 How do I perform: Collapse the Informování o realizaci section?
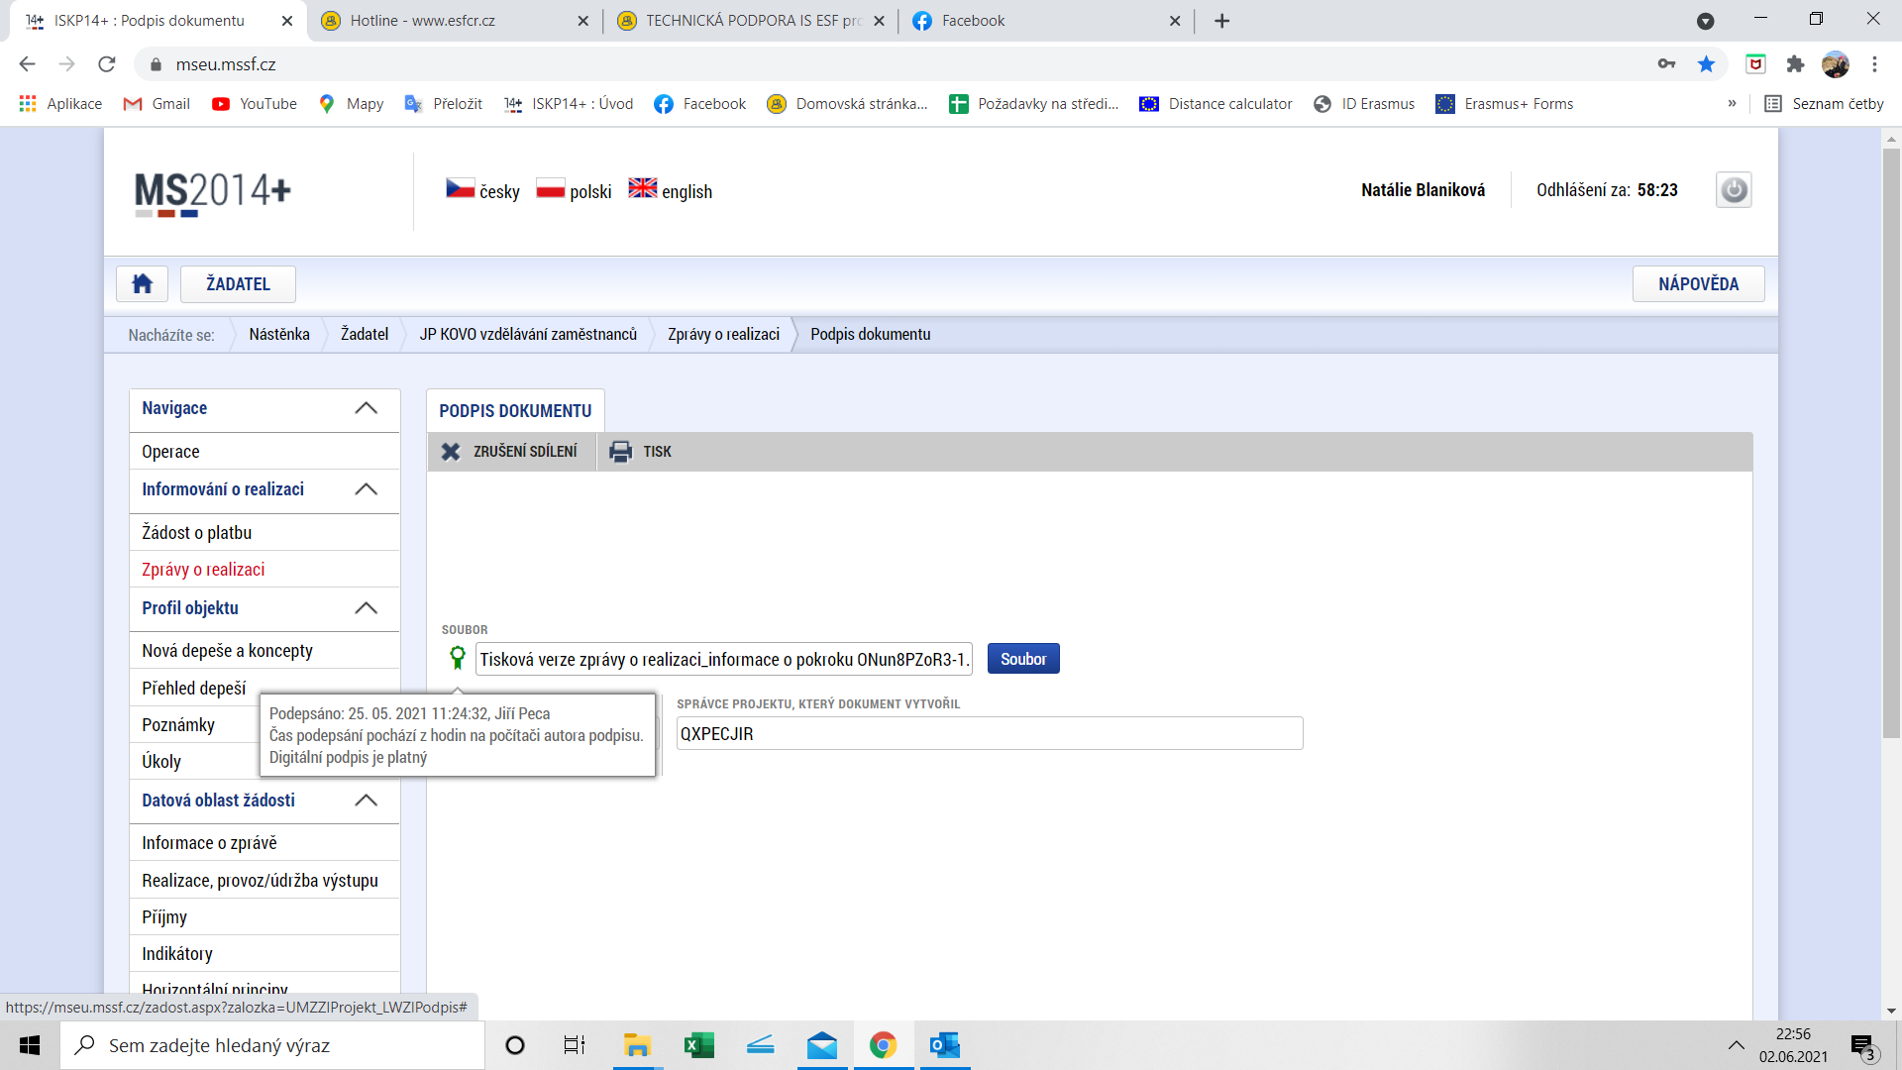point(366,489)
